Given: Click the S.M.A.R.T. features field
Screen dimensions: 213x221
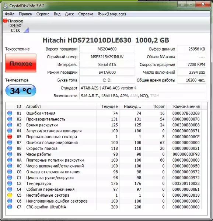Looking at the screenshot, I should 143,96.
